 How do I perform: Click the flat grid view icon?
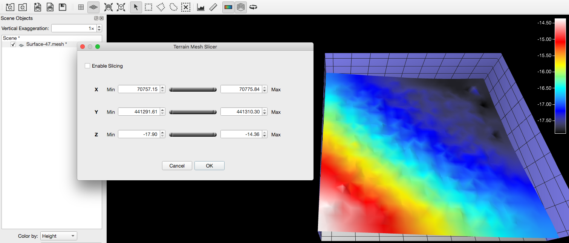81,7
